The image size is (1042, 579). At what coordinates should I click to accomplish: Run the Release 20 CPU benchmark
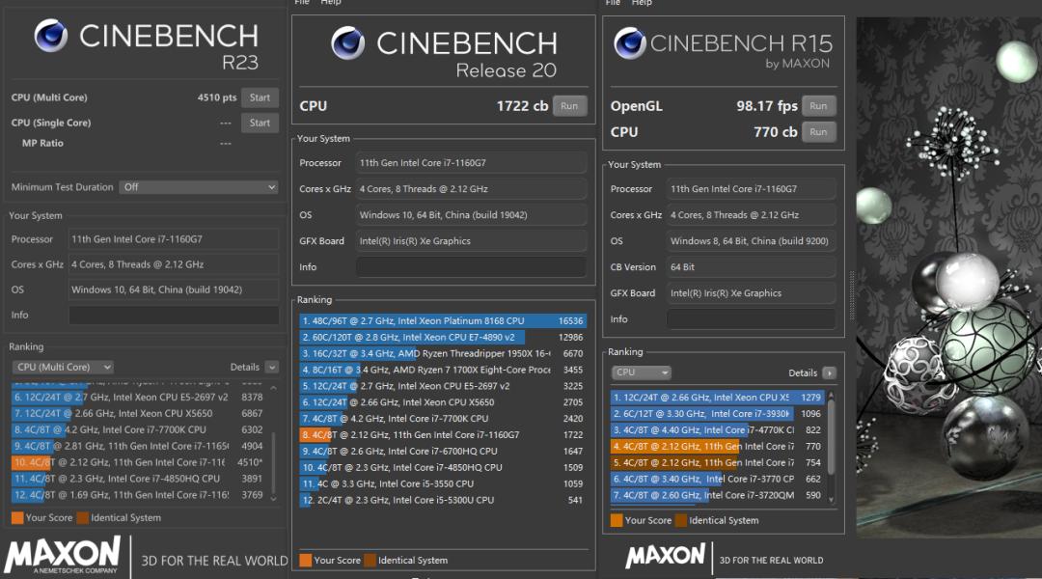point(569,106)
